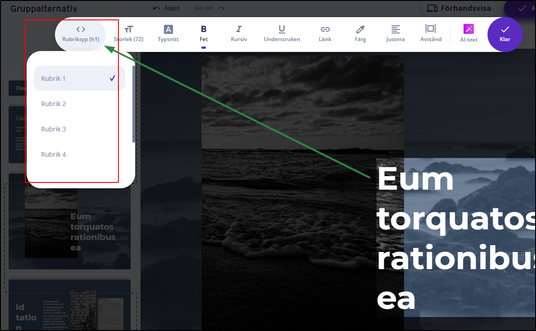Select Rubrik 2 heading style
Viewport: 536px width, 331px height.
tap(54, 103)
